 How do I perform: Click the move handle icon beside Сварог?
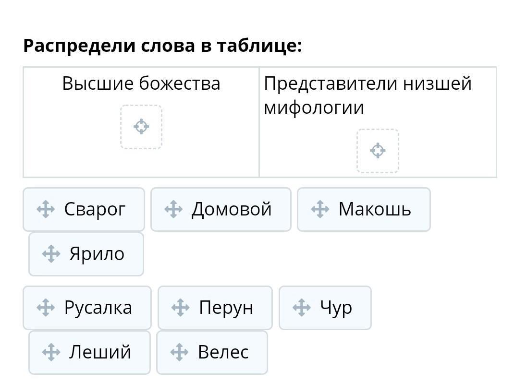(46, 210)
